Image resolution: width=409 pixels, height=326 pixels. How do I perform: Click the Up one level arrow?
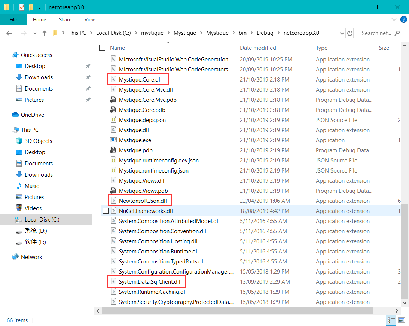45,33
